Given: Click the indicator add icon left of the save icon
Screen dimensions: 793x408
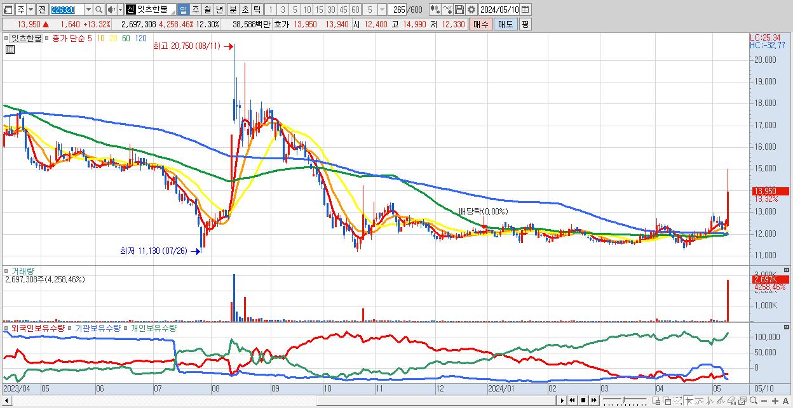Looking at the screenshot, I should coord(435,10).
